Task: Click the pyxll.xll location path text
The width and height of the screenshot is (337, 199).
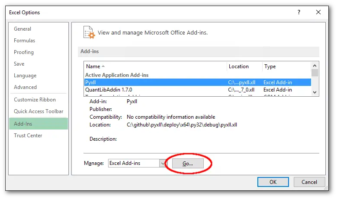Action: [182, 125]
